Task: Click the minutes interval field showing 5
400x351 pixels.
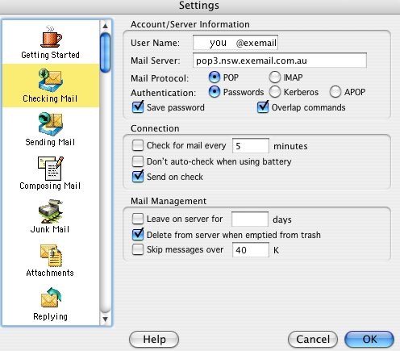Action: [251, 146]
